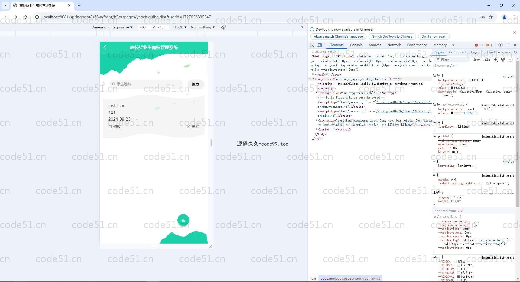Reload the page with the refresh icon
The image size is (520, 282).
tap(25, 17)
